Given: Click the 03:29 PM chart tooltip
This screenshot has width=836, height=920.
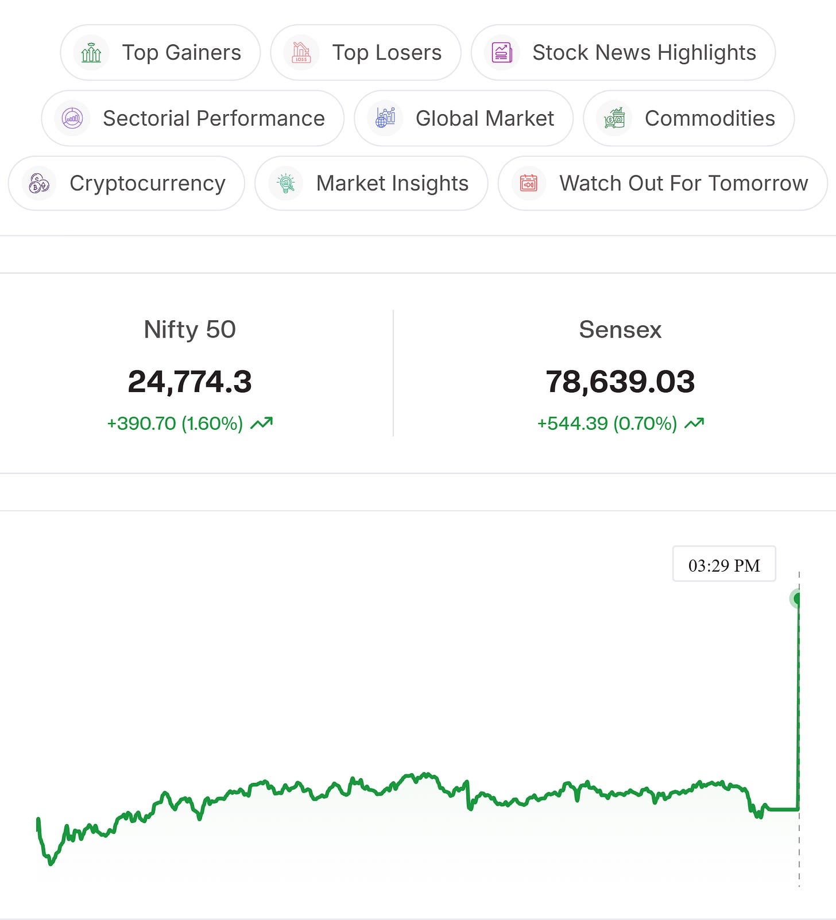Looking at the screenshot, I should 724,564.
